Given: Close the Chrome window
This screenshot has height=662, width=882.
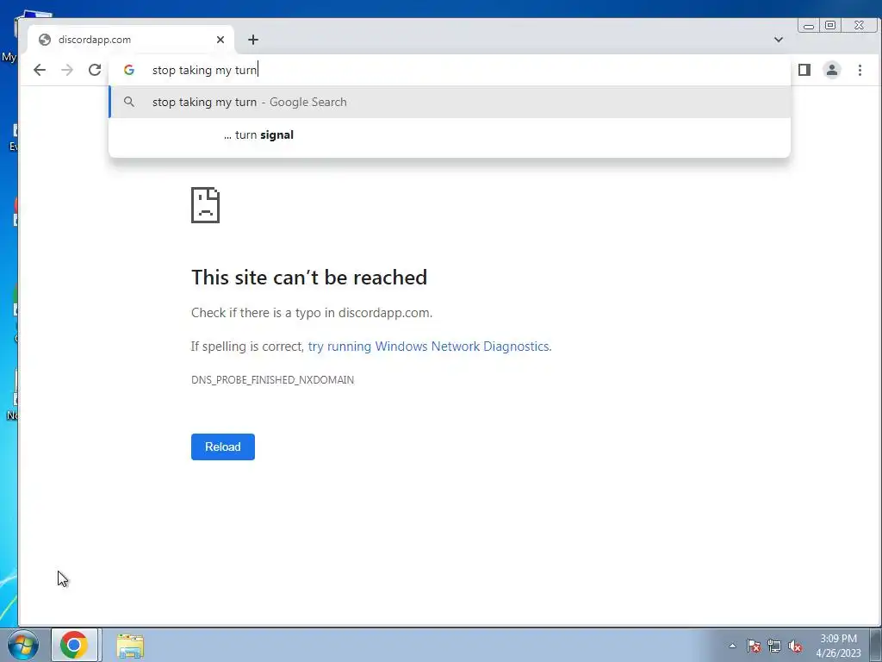Looking at the screenshot, I should coord(859,25).
